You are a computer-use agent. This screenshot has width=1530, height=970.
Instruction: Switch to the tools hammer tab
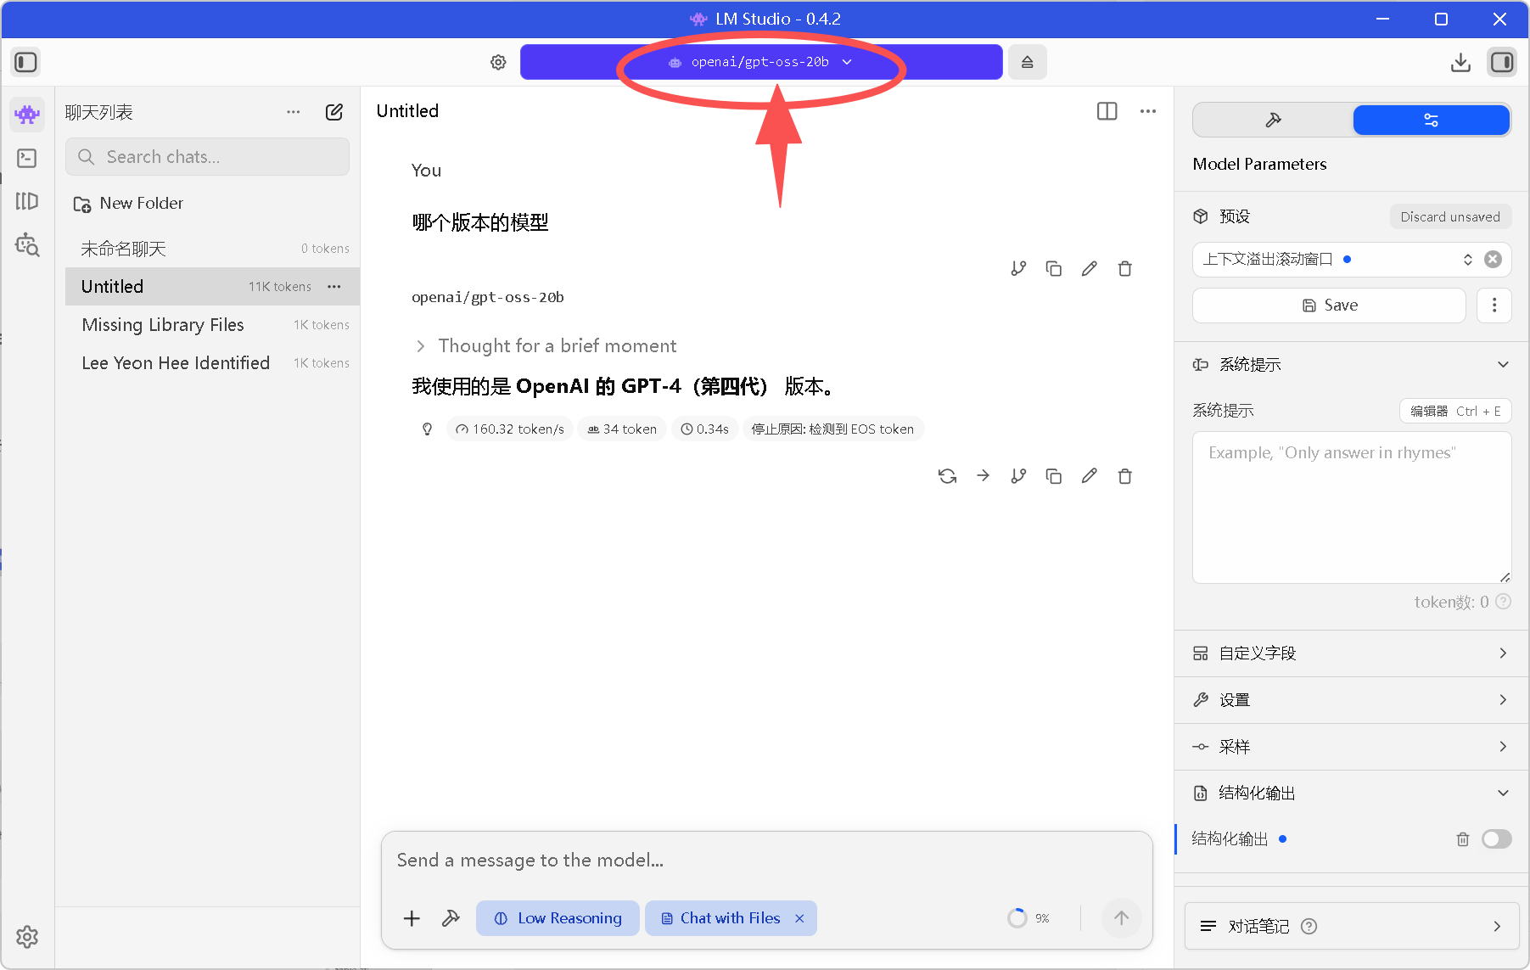pyautogui.click(x=1273, y=120)
